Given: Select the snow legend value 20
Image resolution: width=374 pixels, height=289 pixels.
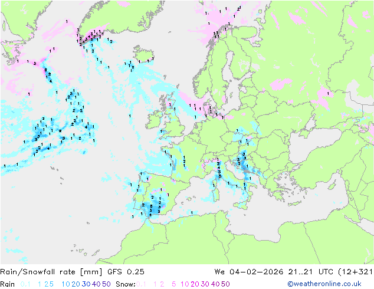Looking at the screenshot, I should pos(195,284).
